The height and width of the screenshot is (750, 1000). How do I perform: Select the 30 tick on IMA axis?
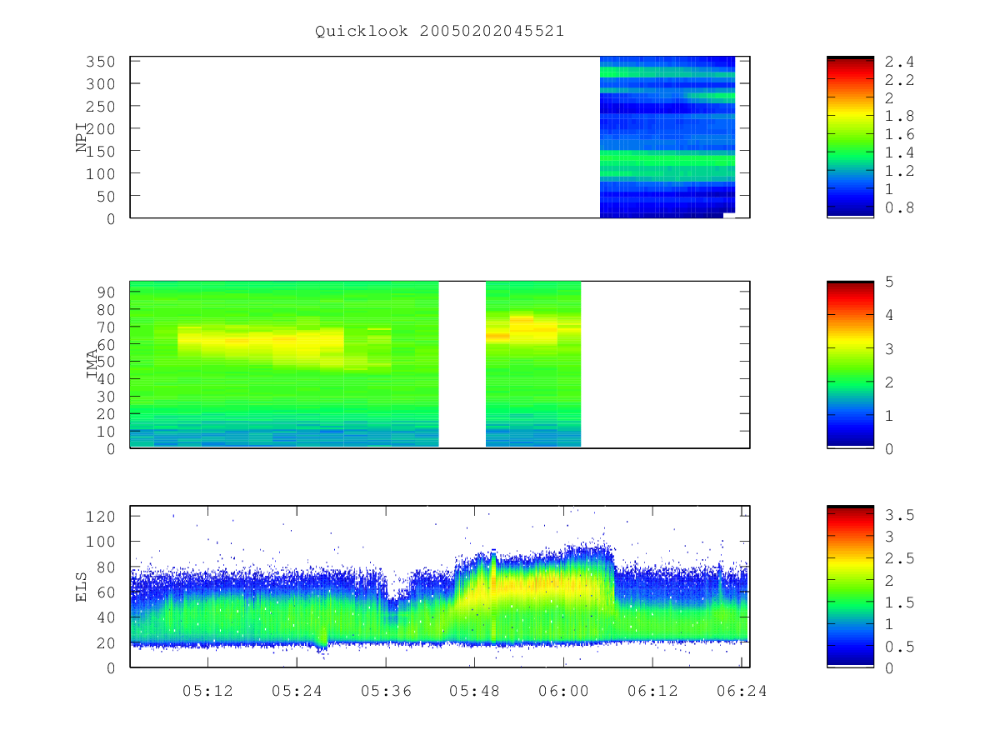click(x=107, y=397)
